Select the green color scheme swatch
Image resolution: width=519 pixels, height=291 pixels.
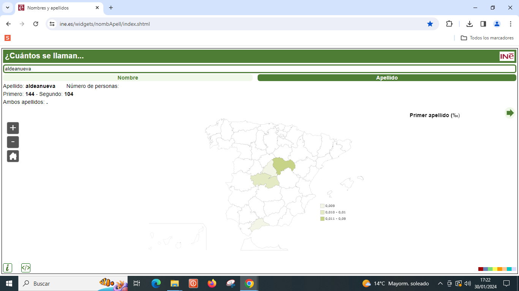tap(490, 269)
